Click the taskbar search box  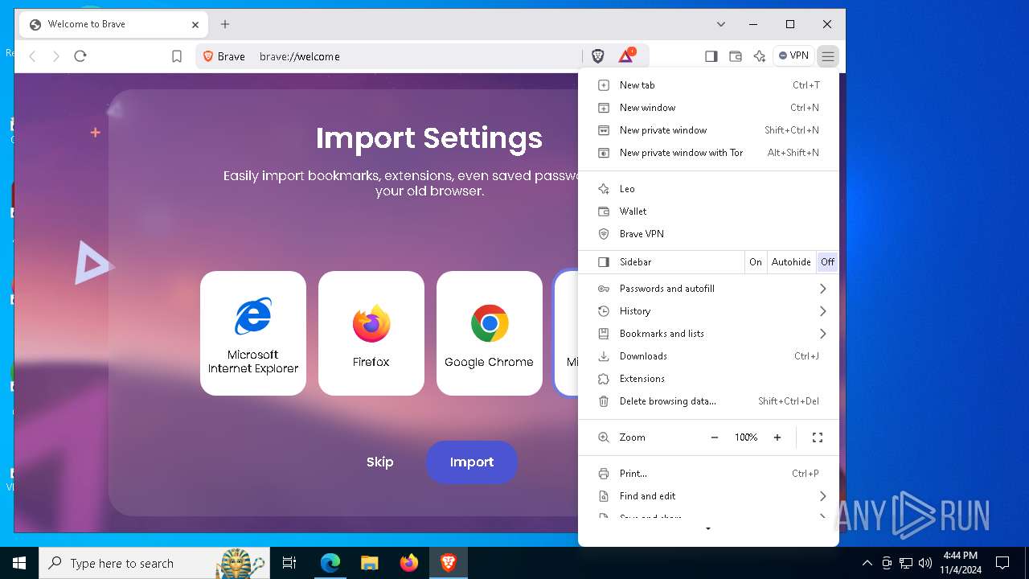(154, 563)
